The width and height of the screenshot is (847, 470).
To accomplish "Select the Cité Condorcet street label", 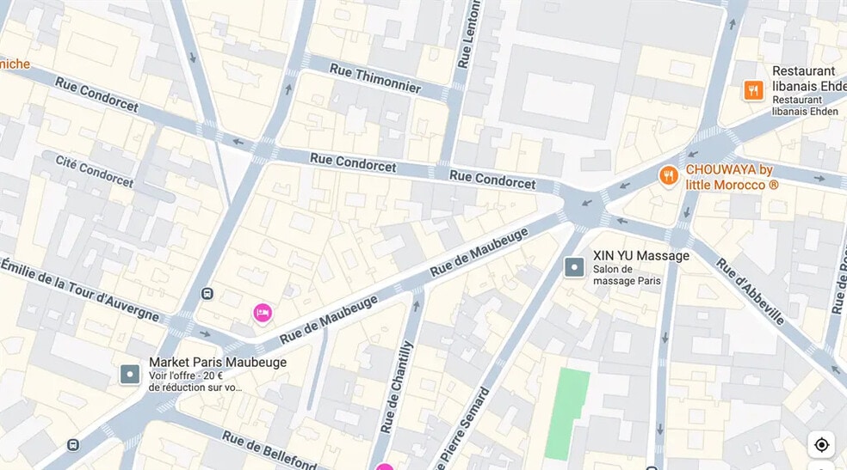I will pyautogui.click(x=95, y=171).
